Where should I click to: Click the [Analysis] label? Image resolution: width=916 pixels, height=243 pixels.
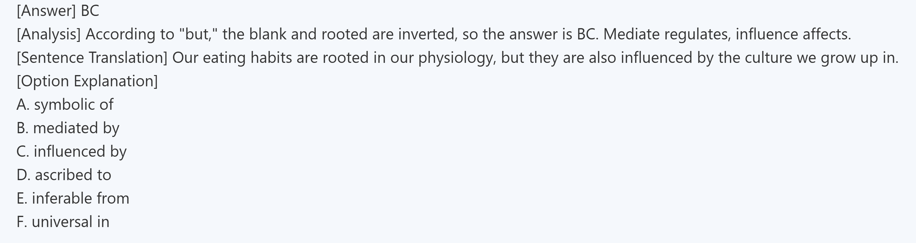pyautogui.click(x=49, y=34)
